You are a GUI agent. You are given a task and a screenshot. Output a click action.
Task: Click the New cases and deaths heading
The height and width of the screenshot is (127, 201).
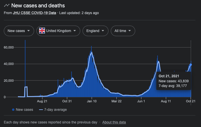coord(38,6)
